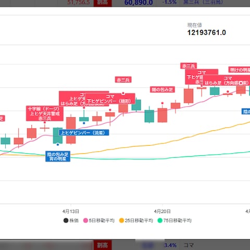
Task: Click the 60,890.0 price value at top
Action: 139,3
